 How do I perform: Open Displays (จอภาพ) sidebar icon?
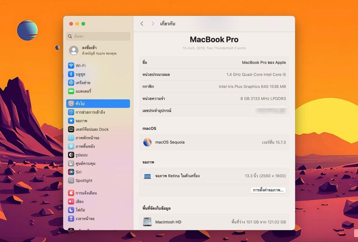[71, 121]
